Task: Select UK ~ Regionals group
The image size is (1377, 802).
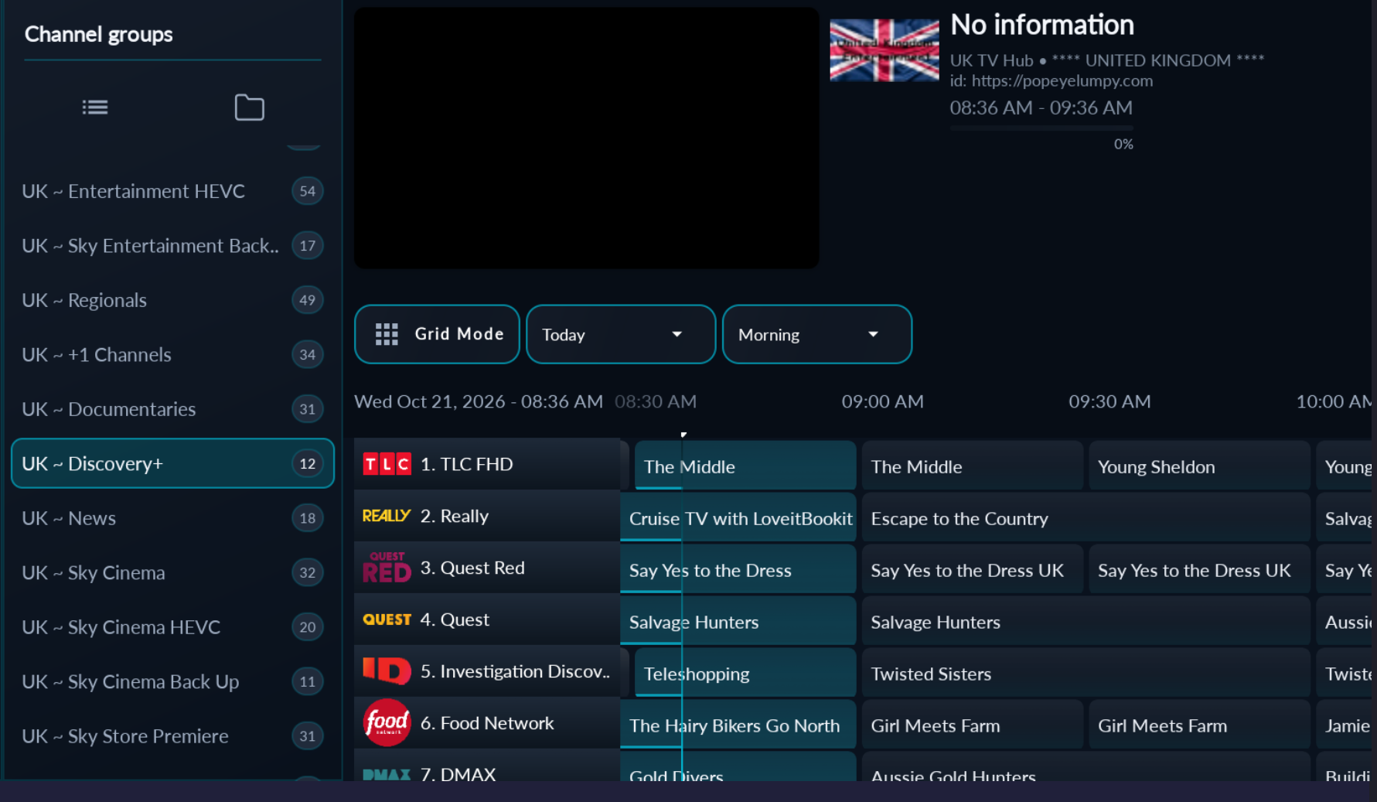Action: 172,300
